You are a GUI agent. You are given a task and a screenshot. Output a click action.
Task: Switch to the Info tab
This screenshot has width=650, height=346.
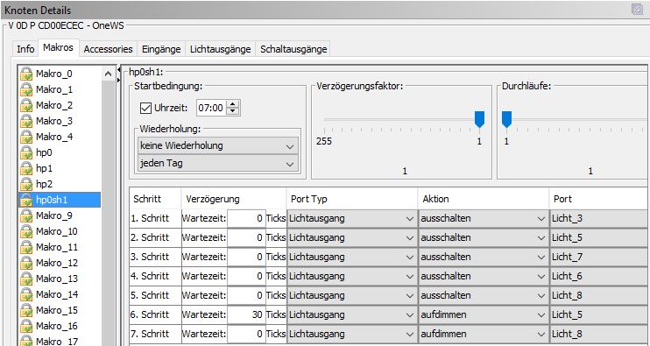[25, 49]
